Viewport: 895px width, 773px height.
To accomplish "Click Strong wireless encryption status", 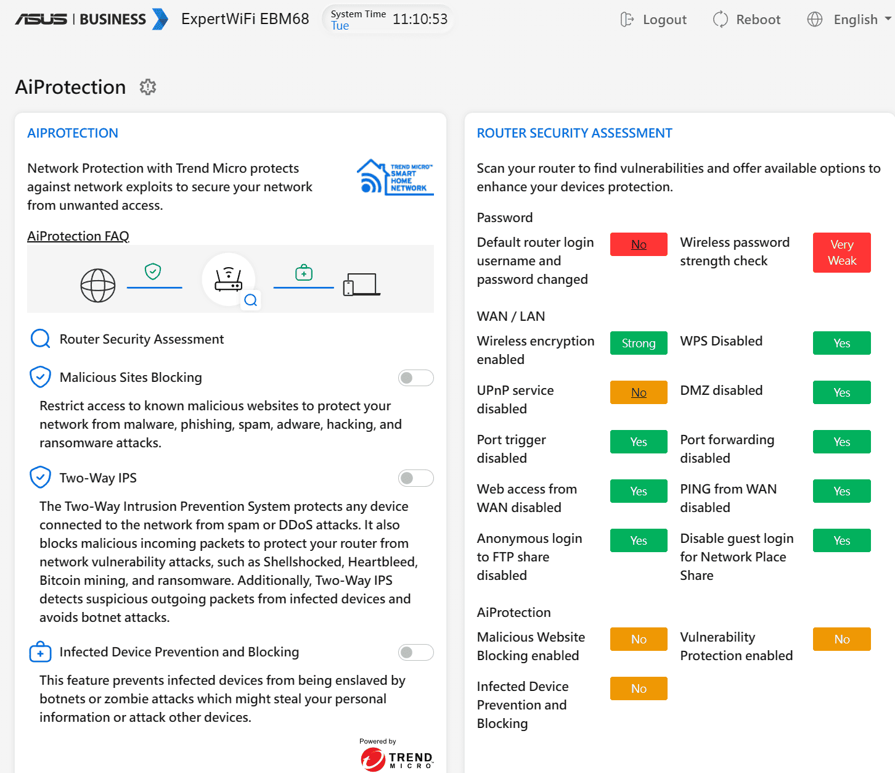I will point(639,343).
